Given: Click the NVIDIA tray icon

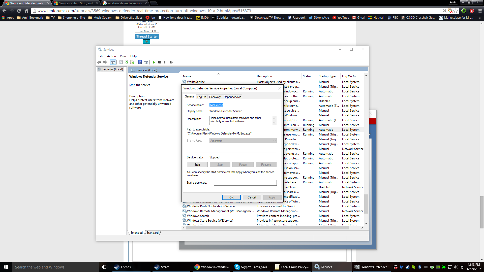Looking at the screenshot, I should [x=438, y=267].
